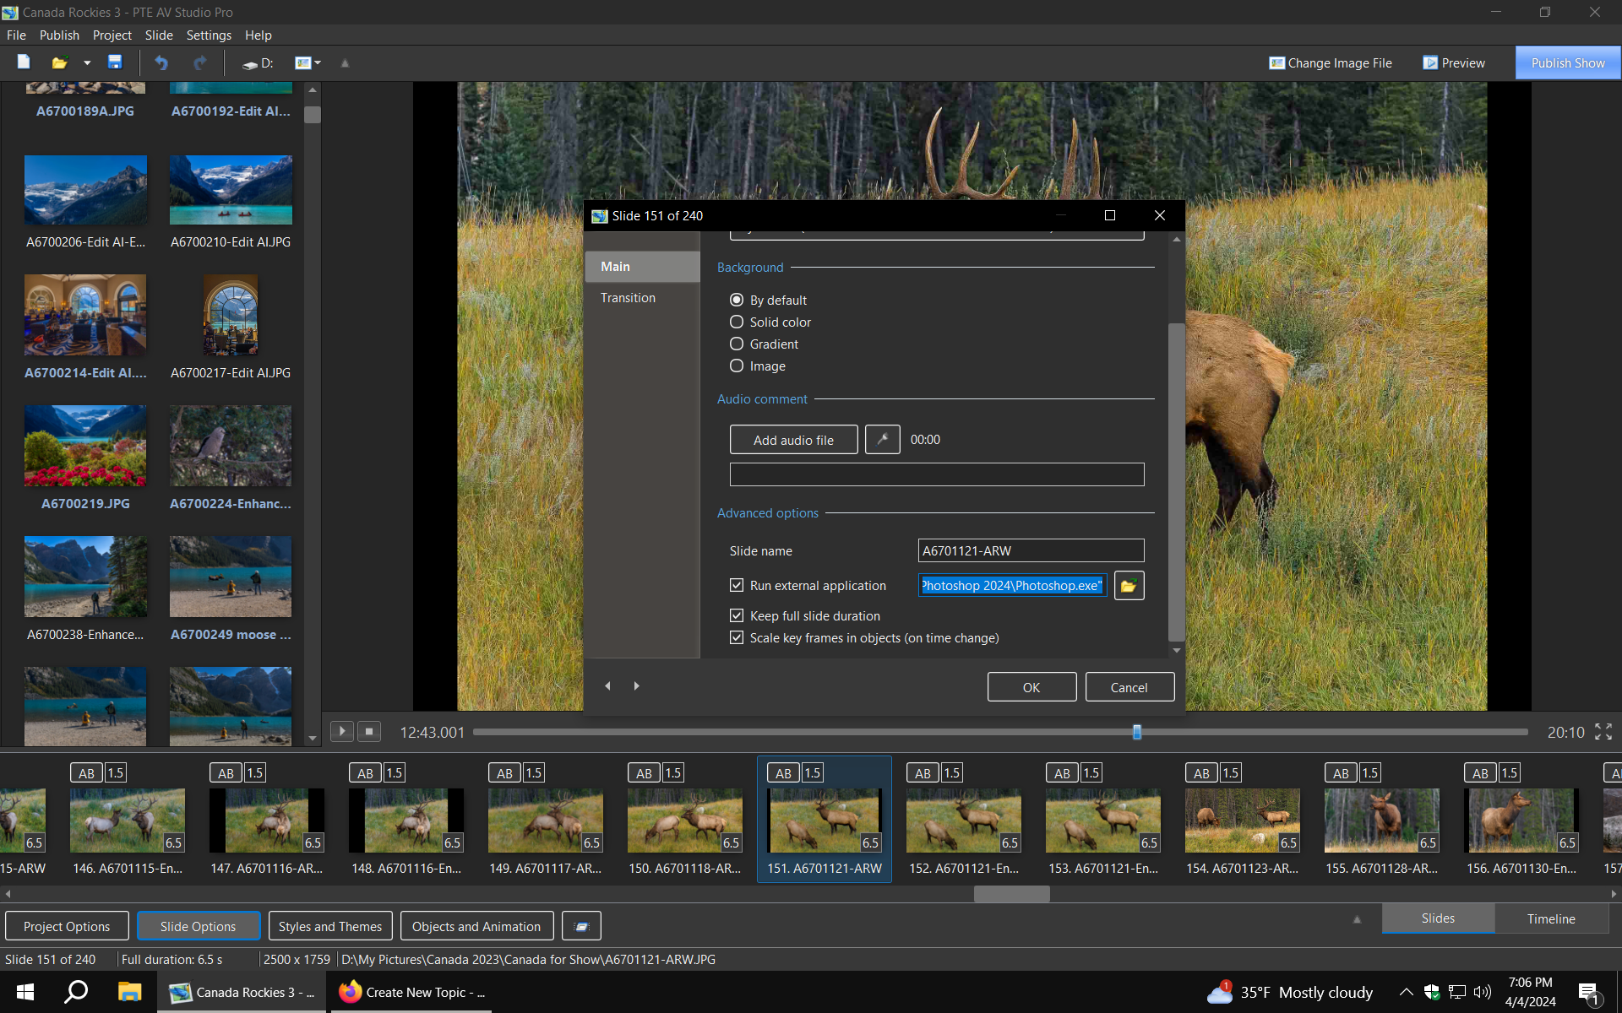Open the Project menu
Viewport: 1622px width, 1013px height.
[112, 35]
